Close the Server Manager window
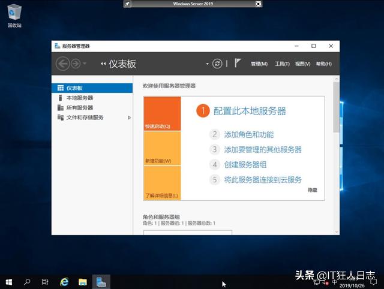 [331, 46]
